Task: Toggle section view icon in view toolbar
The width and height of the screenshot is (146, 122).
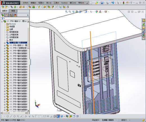Action: [77, 12]
